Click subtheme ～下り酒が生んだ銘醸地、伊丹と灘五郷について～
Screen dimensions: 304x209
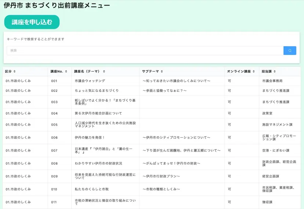coord(182,151)
